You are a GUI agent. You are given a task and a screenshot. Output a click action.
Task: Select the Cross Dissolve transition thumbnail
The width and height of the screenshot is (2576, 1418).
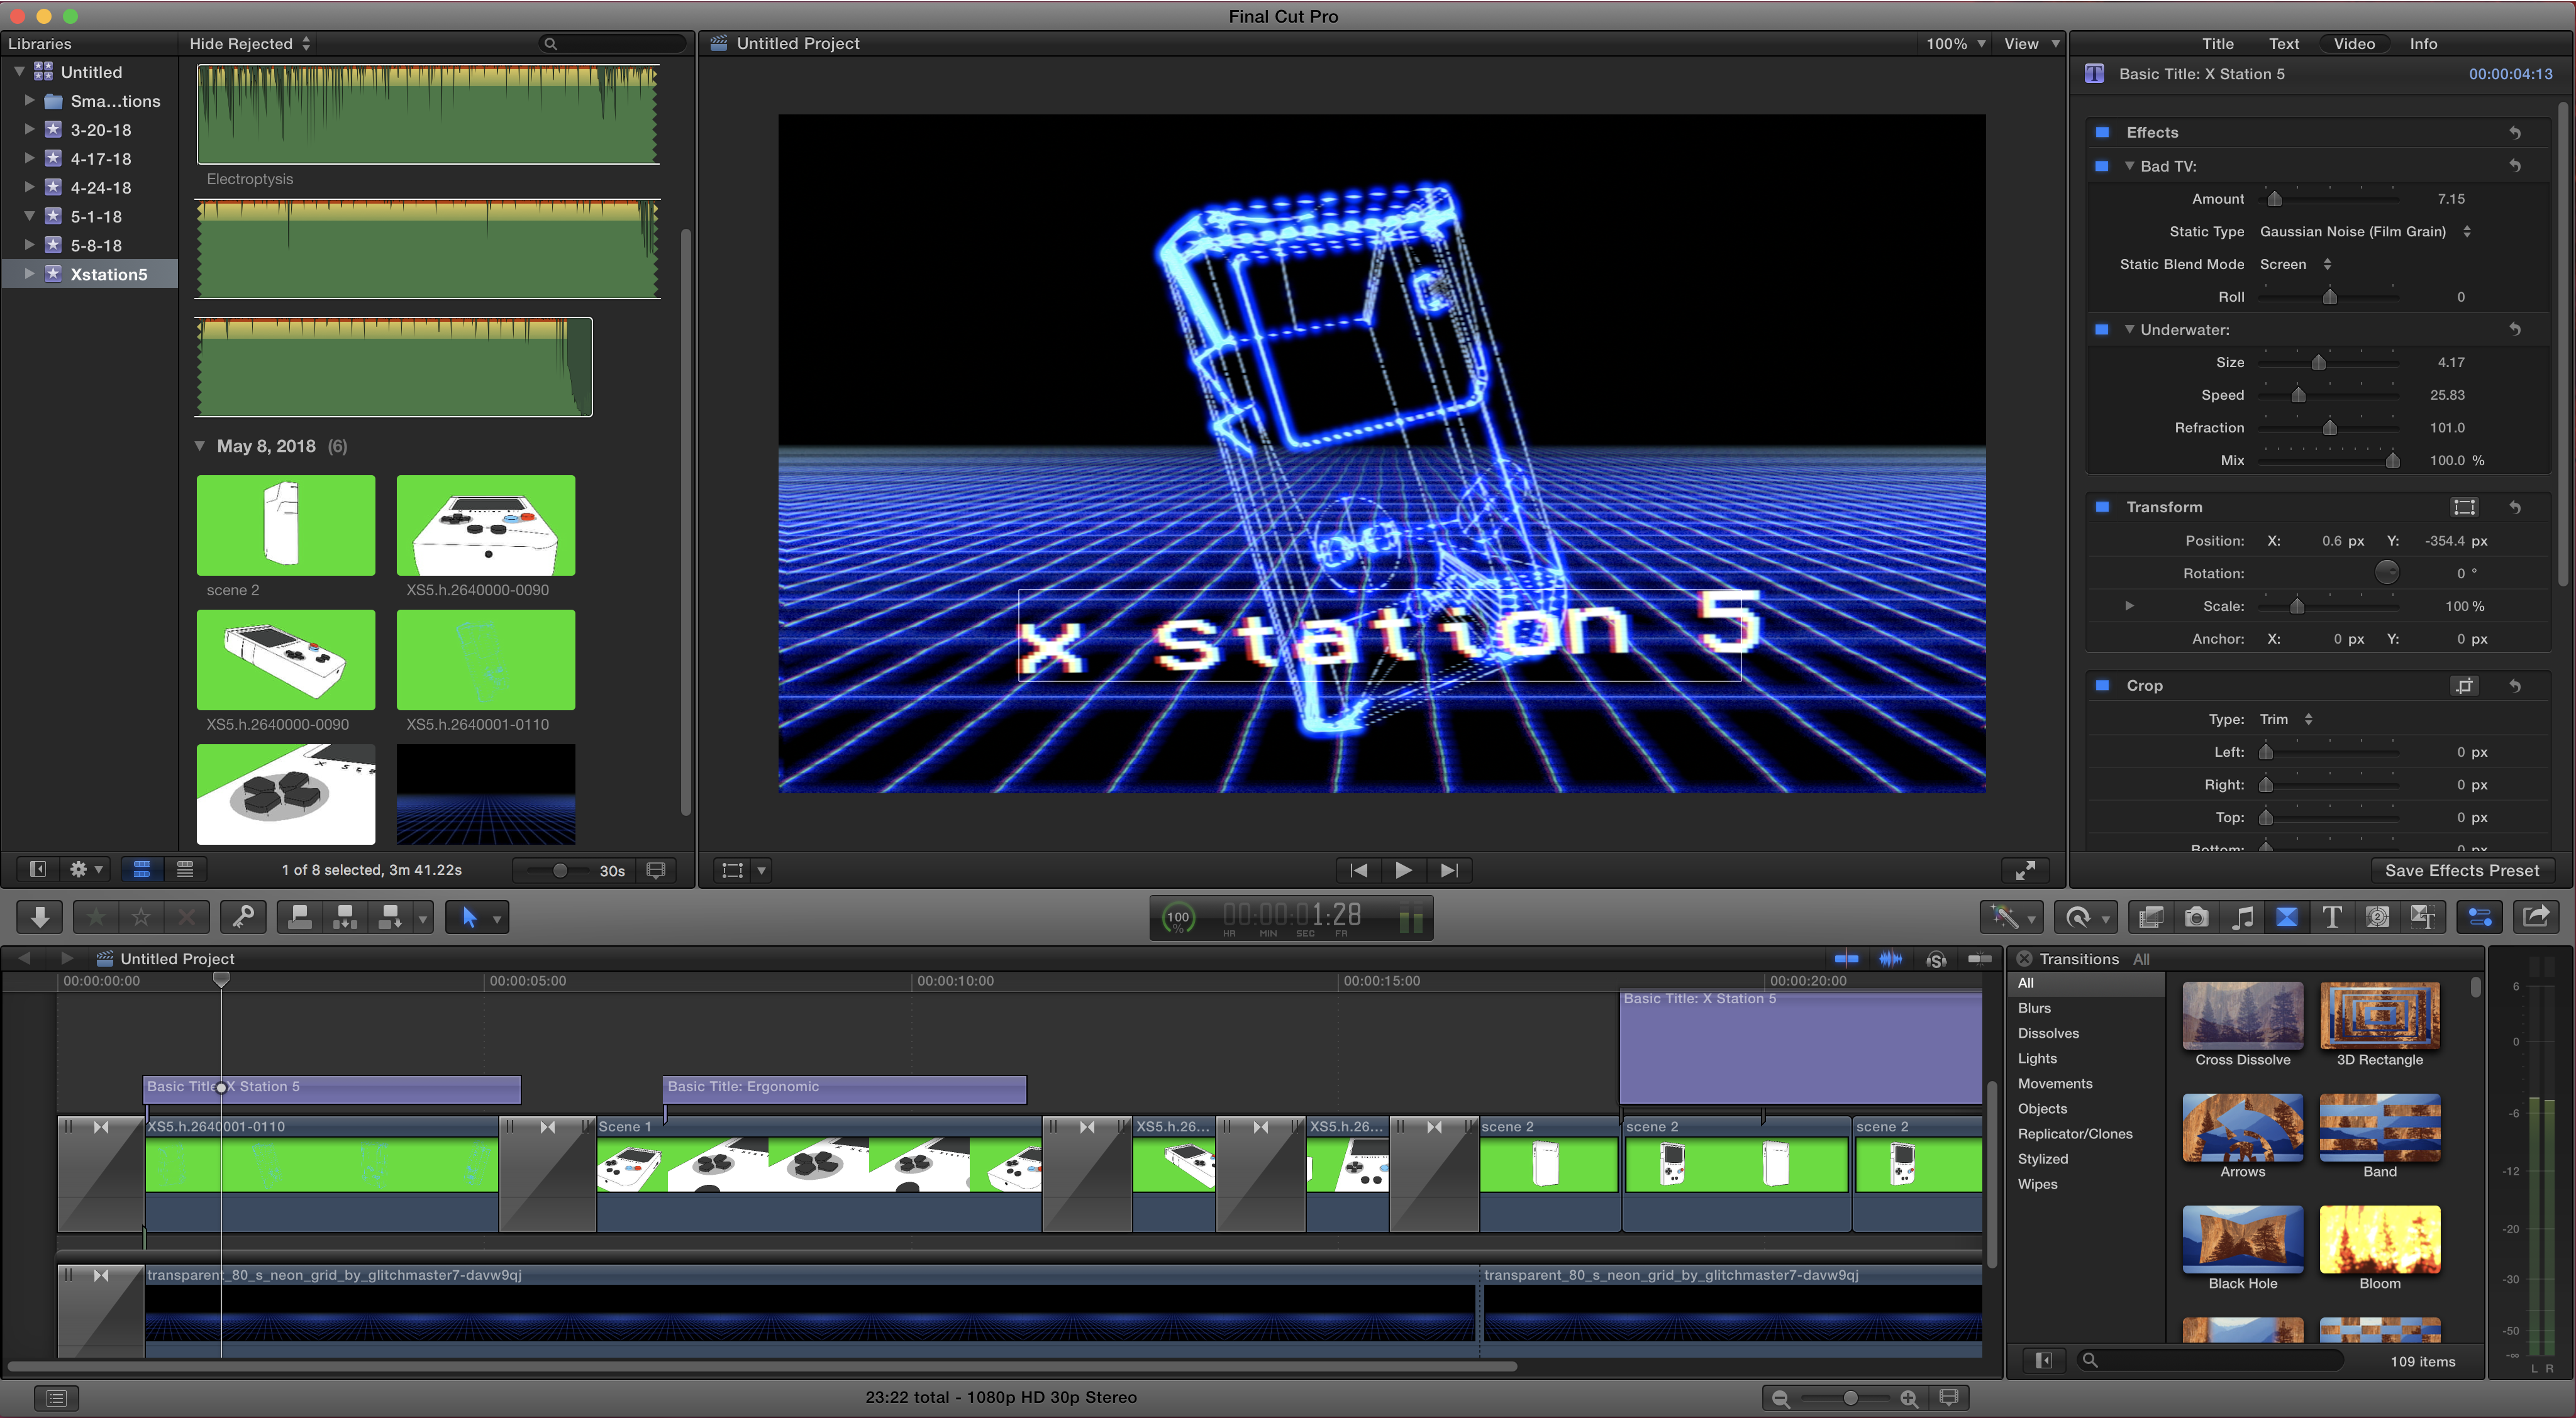[2242, 1015]
